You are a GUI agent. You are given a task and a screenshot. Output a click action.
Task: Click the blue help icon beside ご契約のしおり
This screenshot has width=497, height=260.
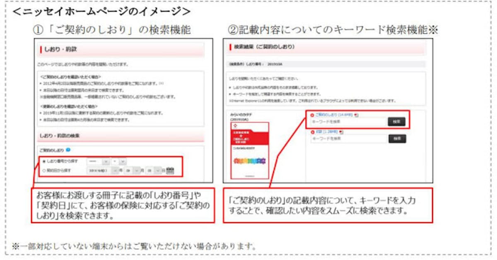tap(68, 150)
